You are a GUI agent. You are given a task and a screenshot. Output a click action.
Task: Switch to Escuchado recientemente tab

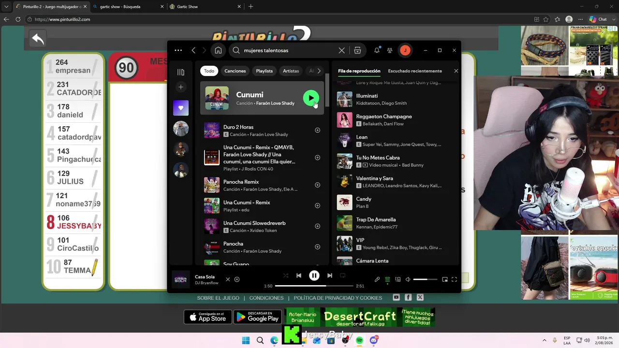pyautogui.click(x=415, y=71)
